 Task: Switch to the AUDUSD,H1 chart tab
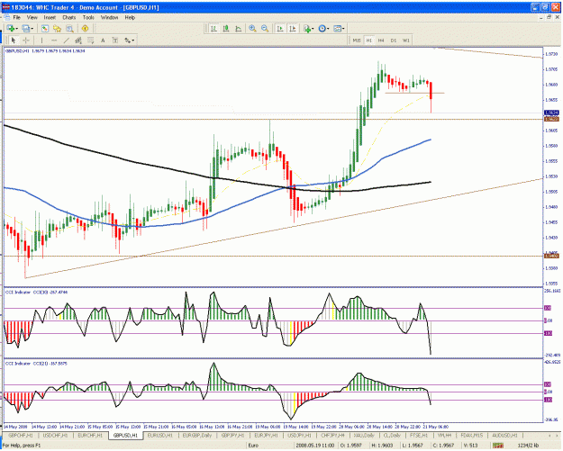(504, 436)
